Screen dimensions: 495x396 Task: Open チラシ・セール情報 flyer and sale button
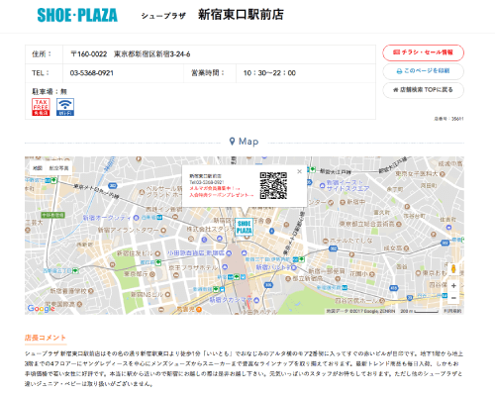pyautogui.click(x=423, y=52)
